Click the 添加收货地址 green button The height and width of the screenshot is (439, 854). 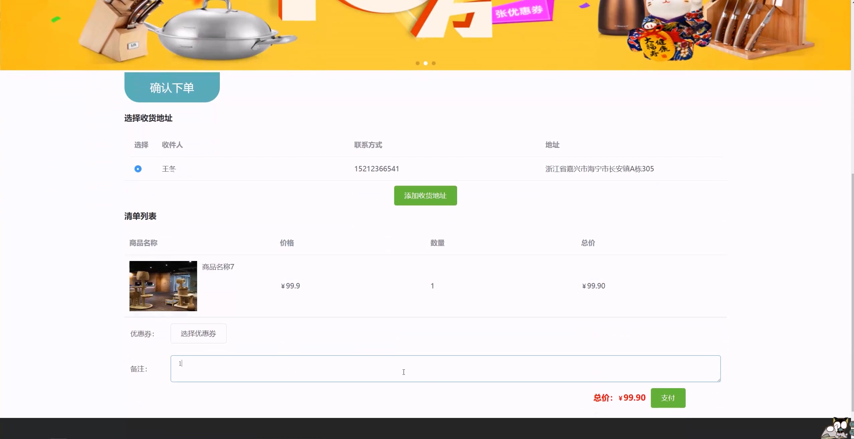point(425,196)
